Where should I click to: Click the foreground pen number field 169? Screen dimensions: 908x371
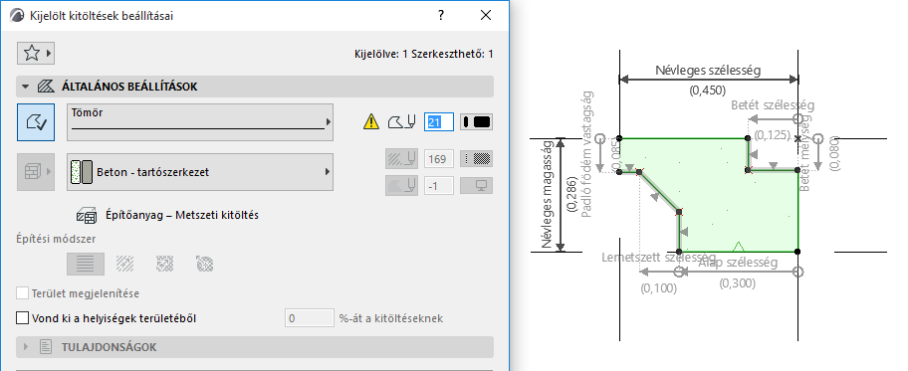coord(439,158)
